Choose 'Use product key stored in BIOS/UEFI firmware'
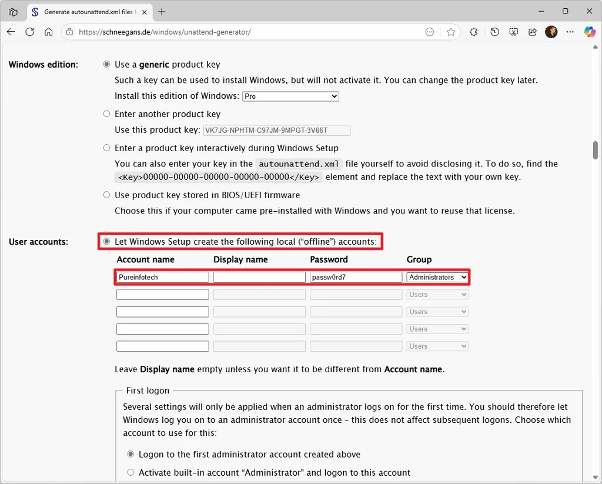The width and height of the screenshot is (602, 484). coord(106,195)
